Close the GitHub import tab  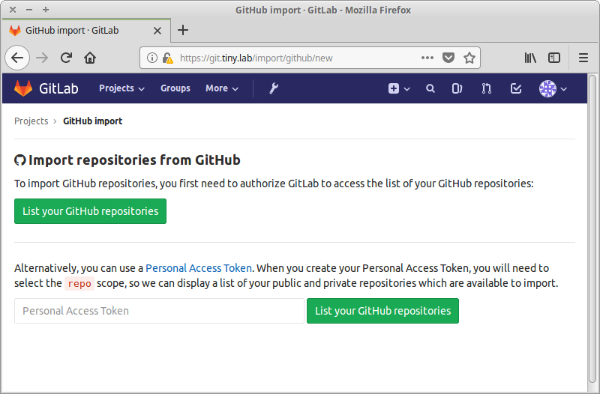coord(157,31)
